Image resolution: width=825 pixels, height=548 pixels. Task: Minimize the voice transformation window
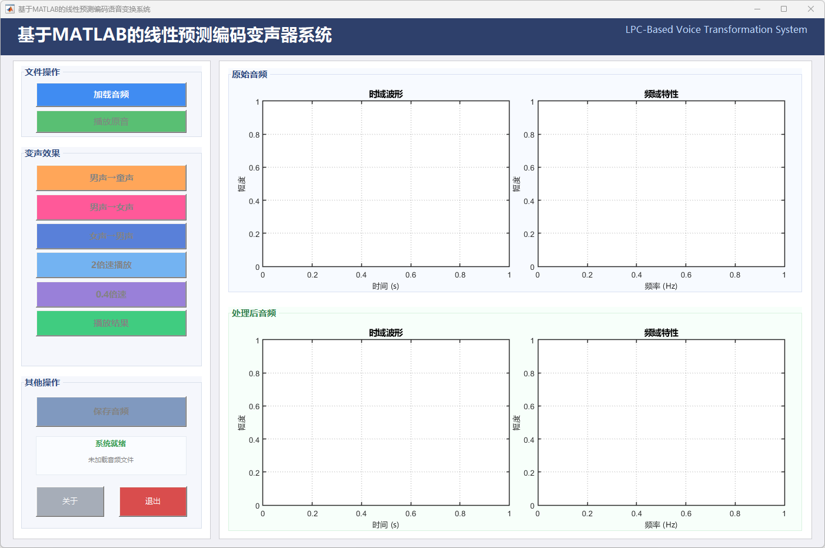(757, 9)
